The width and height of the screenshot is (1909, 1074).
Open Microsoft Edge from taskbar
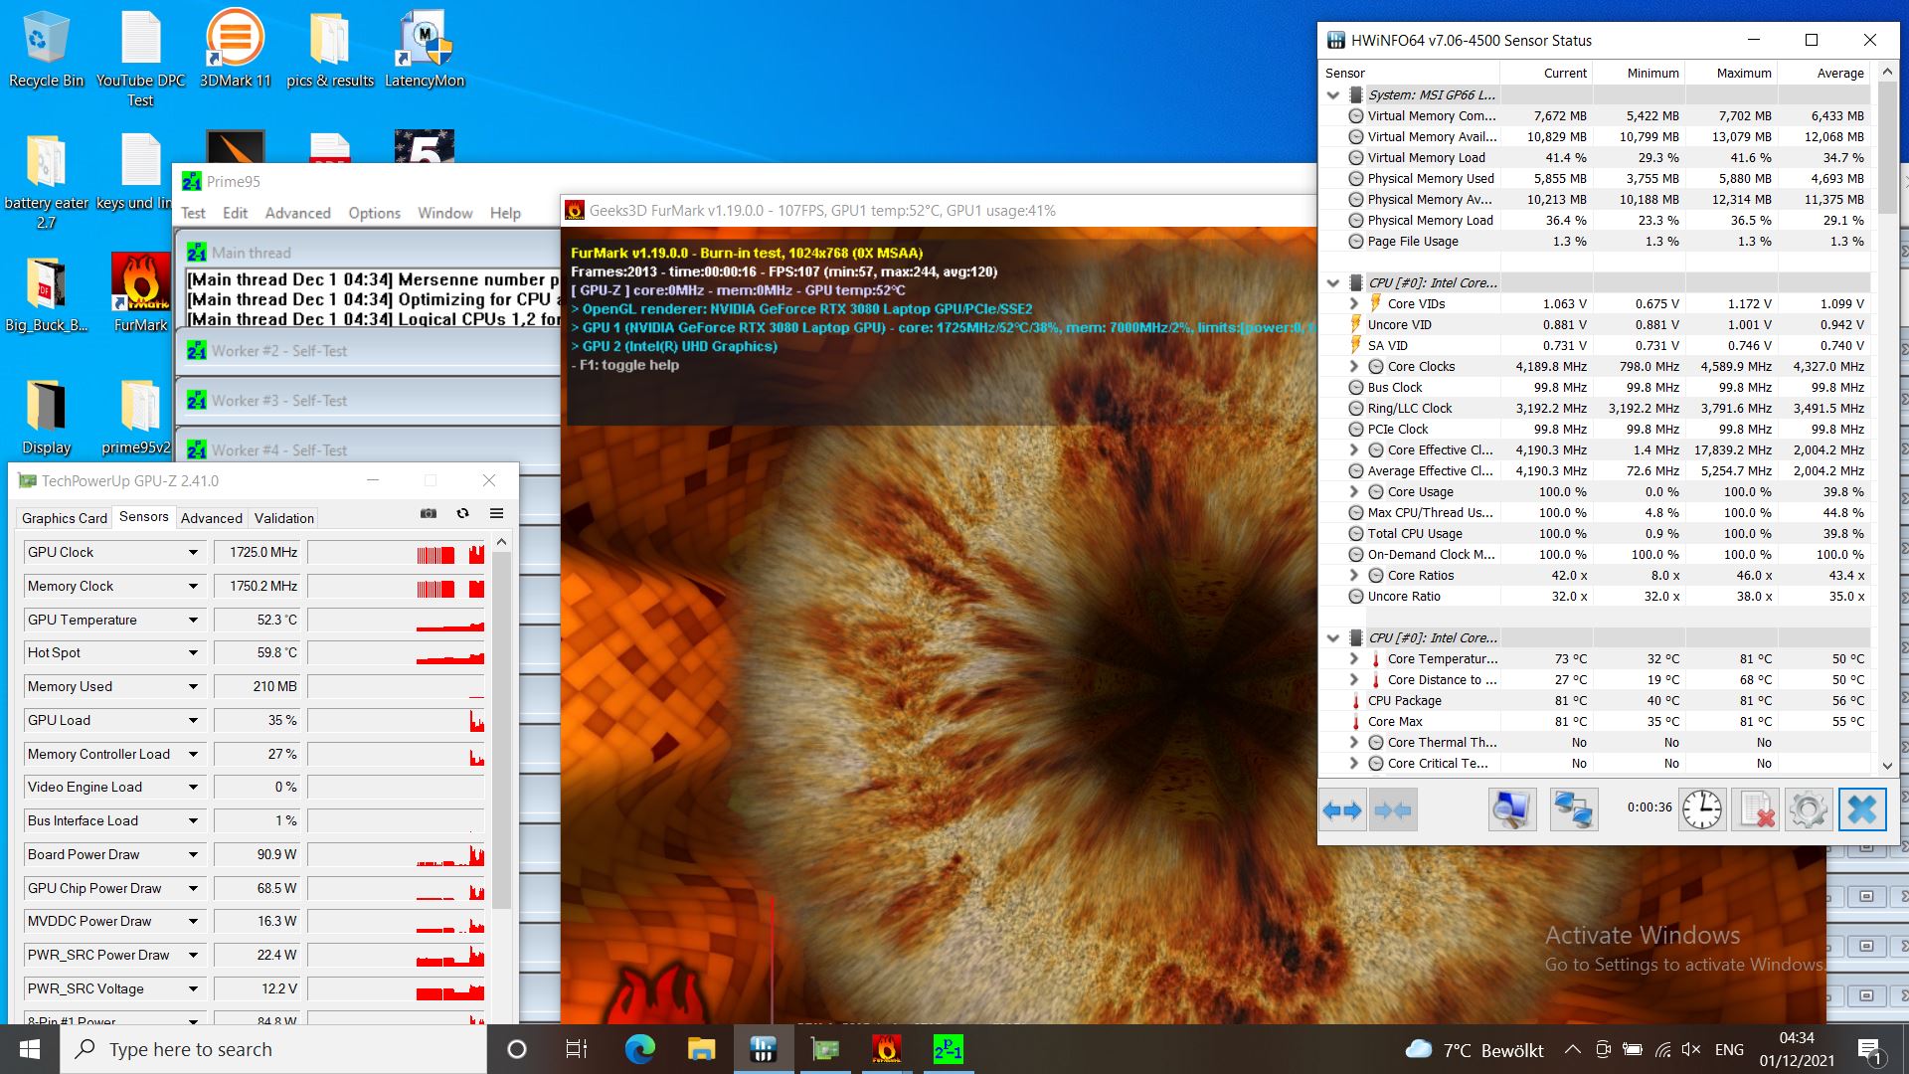639,1049
